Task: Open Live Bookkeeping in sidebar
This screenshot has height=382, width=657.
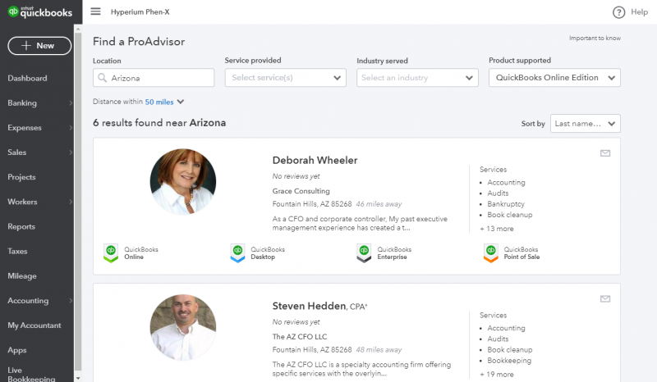Action: (31, 374)
